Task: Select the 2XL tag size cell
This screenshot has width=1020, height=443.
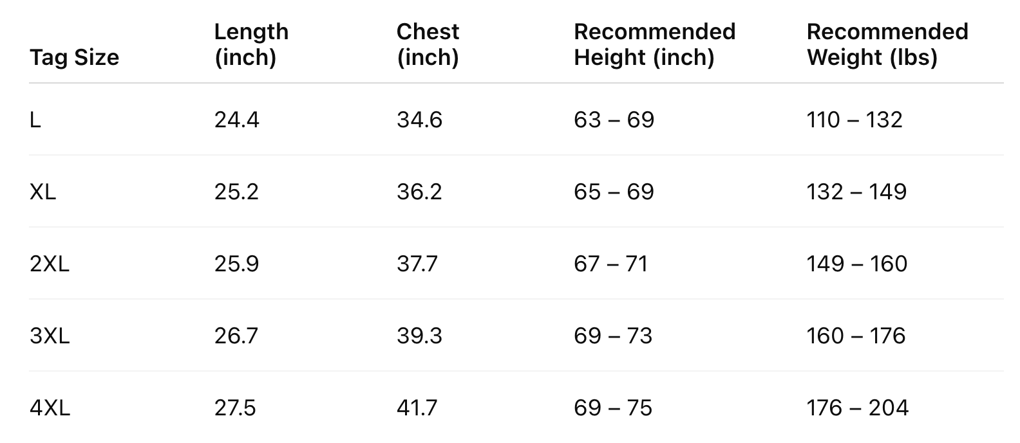Action: pos(49,264)
